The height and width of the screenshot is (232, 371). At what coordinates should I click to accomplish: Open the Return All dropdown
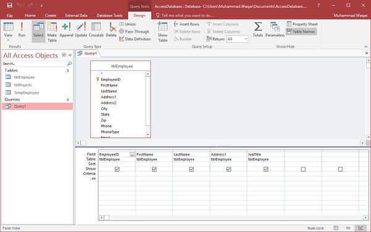tap(246, 39)
